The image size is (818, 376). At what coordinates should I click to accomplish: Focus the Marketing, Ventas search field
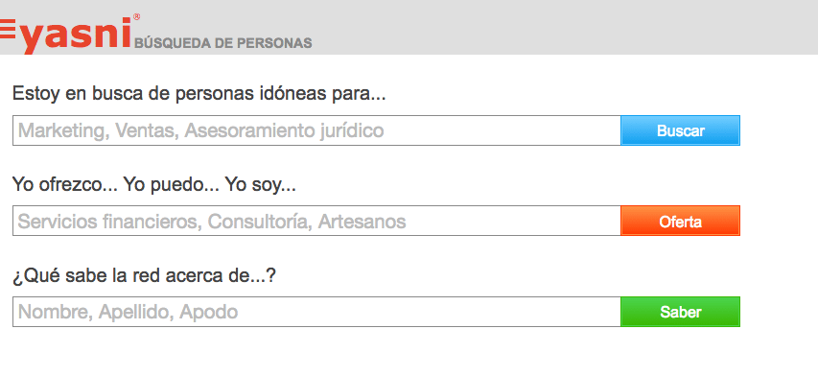click(316, 130)
